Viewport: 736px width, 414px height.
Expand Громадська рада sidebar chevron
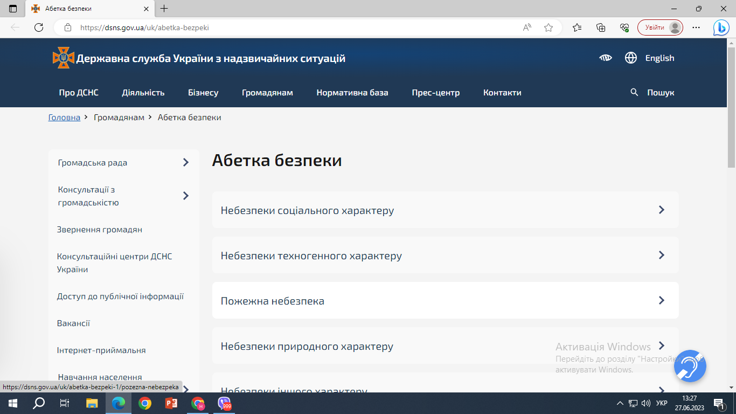pyautogui.click(x=186, y=163)
